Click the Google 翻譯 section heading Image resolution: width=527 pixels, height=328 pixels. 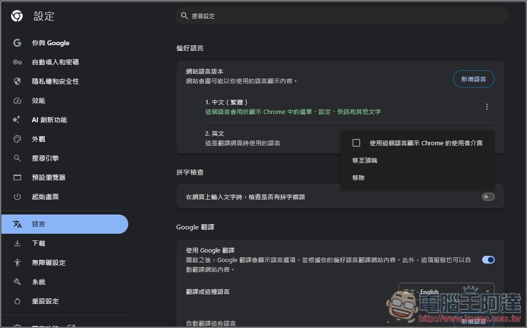[x=196, y=227]
